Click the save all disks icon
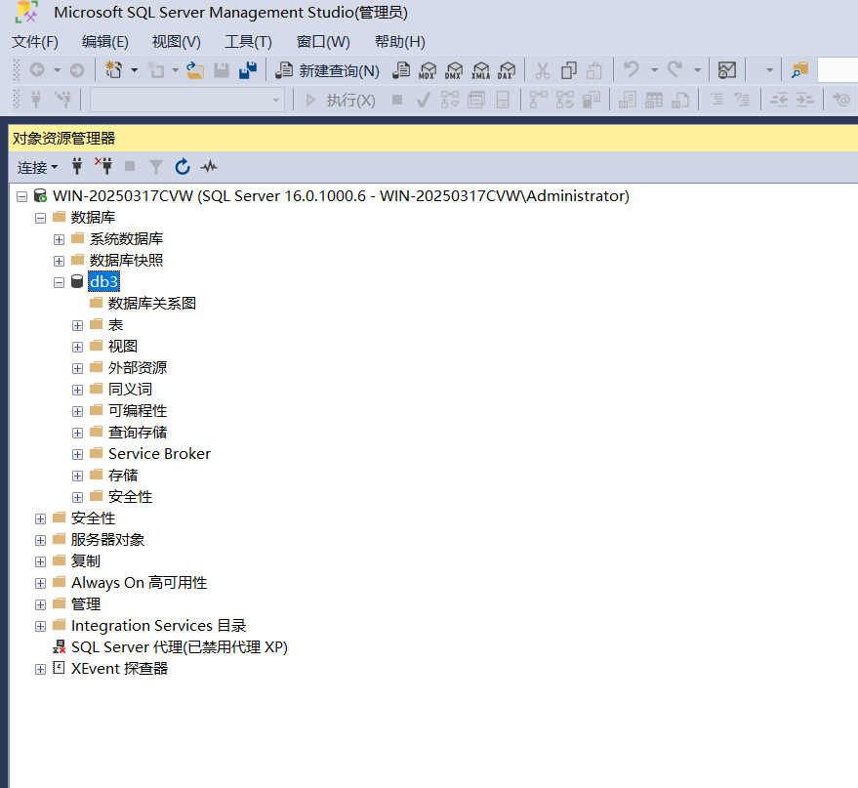Screen dimensions: 858x788 (248, 70)
